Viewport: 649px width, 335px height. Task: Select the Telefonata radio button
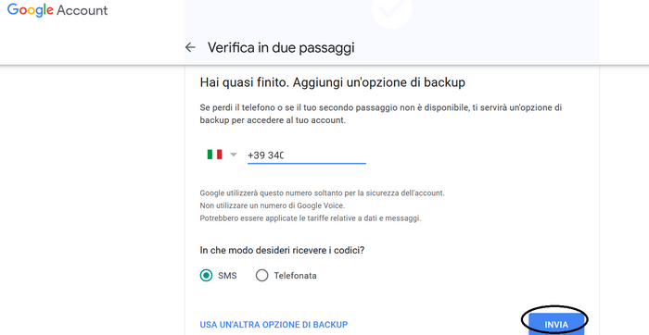click(261, 276)
